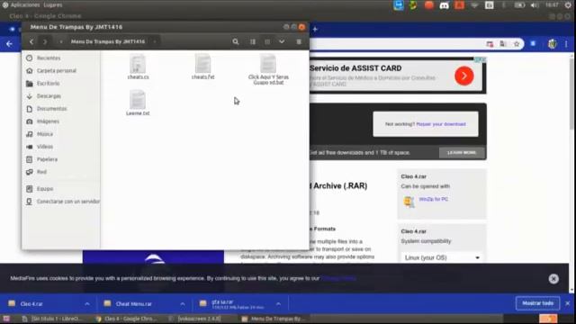
Task: Switch file manager to list view
Action: coord(253,42)
